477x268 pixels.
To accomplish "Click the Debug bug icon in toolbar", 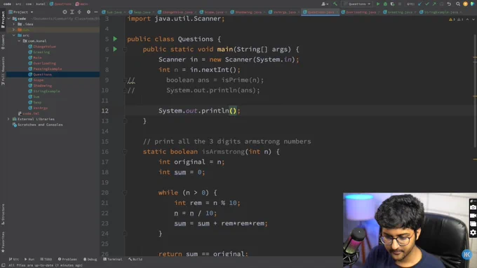I will 385,4.
